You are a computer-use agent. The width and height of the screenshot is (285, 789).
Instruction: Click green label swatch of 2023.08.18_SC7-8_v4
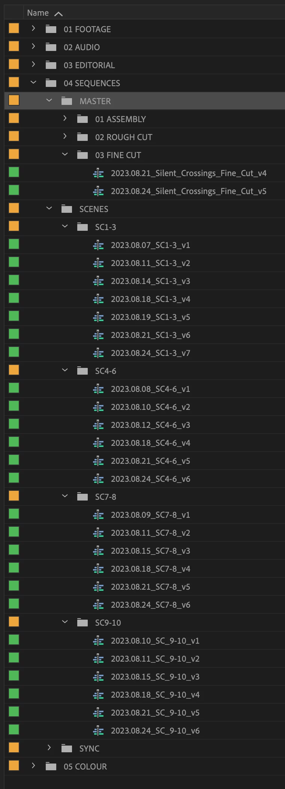pyautogui.click(x=14, y=568)
